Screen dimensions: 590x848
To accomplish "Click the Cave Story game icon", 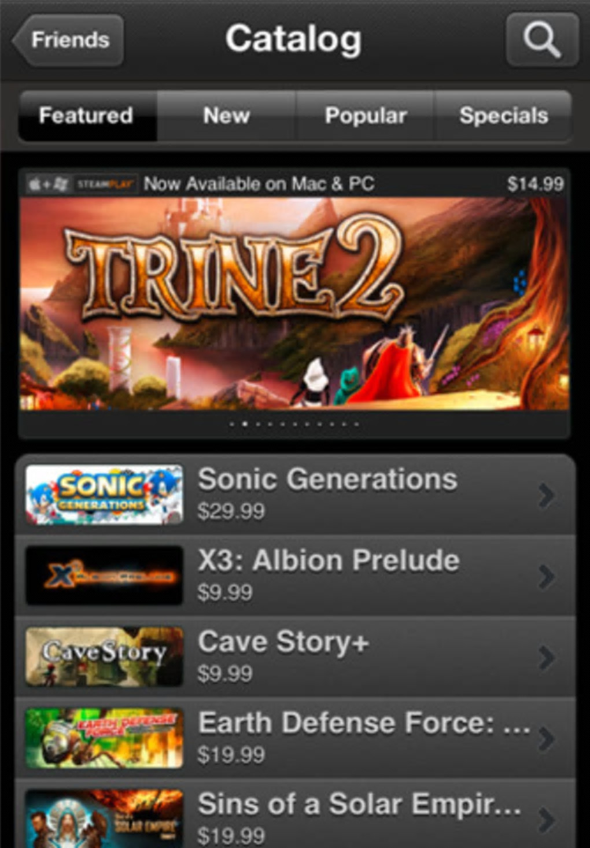I will [x=104, y=657].
